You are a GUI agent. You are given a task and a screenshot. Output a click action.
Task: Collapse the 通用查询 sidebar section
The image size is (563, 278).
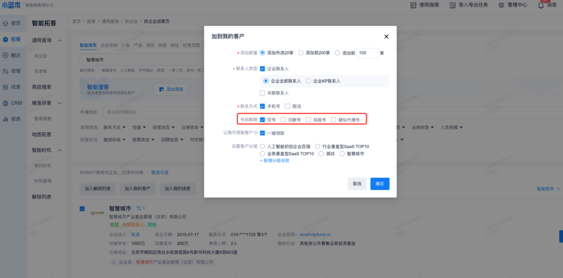(59, 40)
